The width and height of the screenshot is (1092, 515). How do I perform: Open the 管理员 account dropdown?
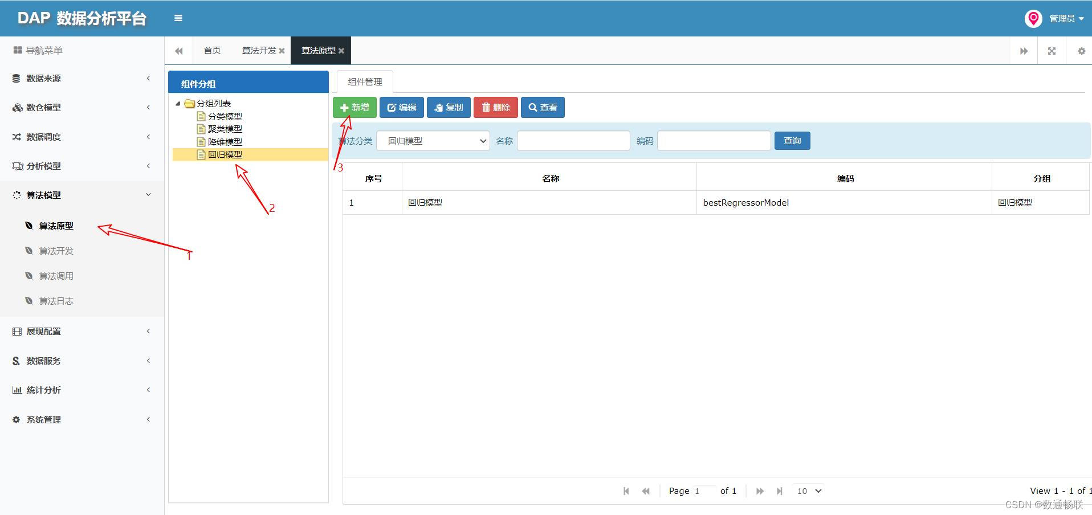[x=1066, y=19]
